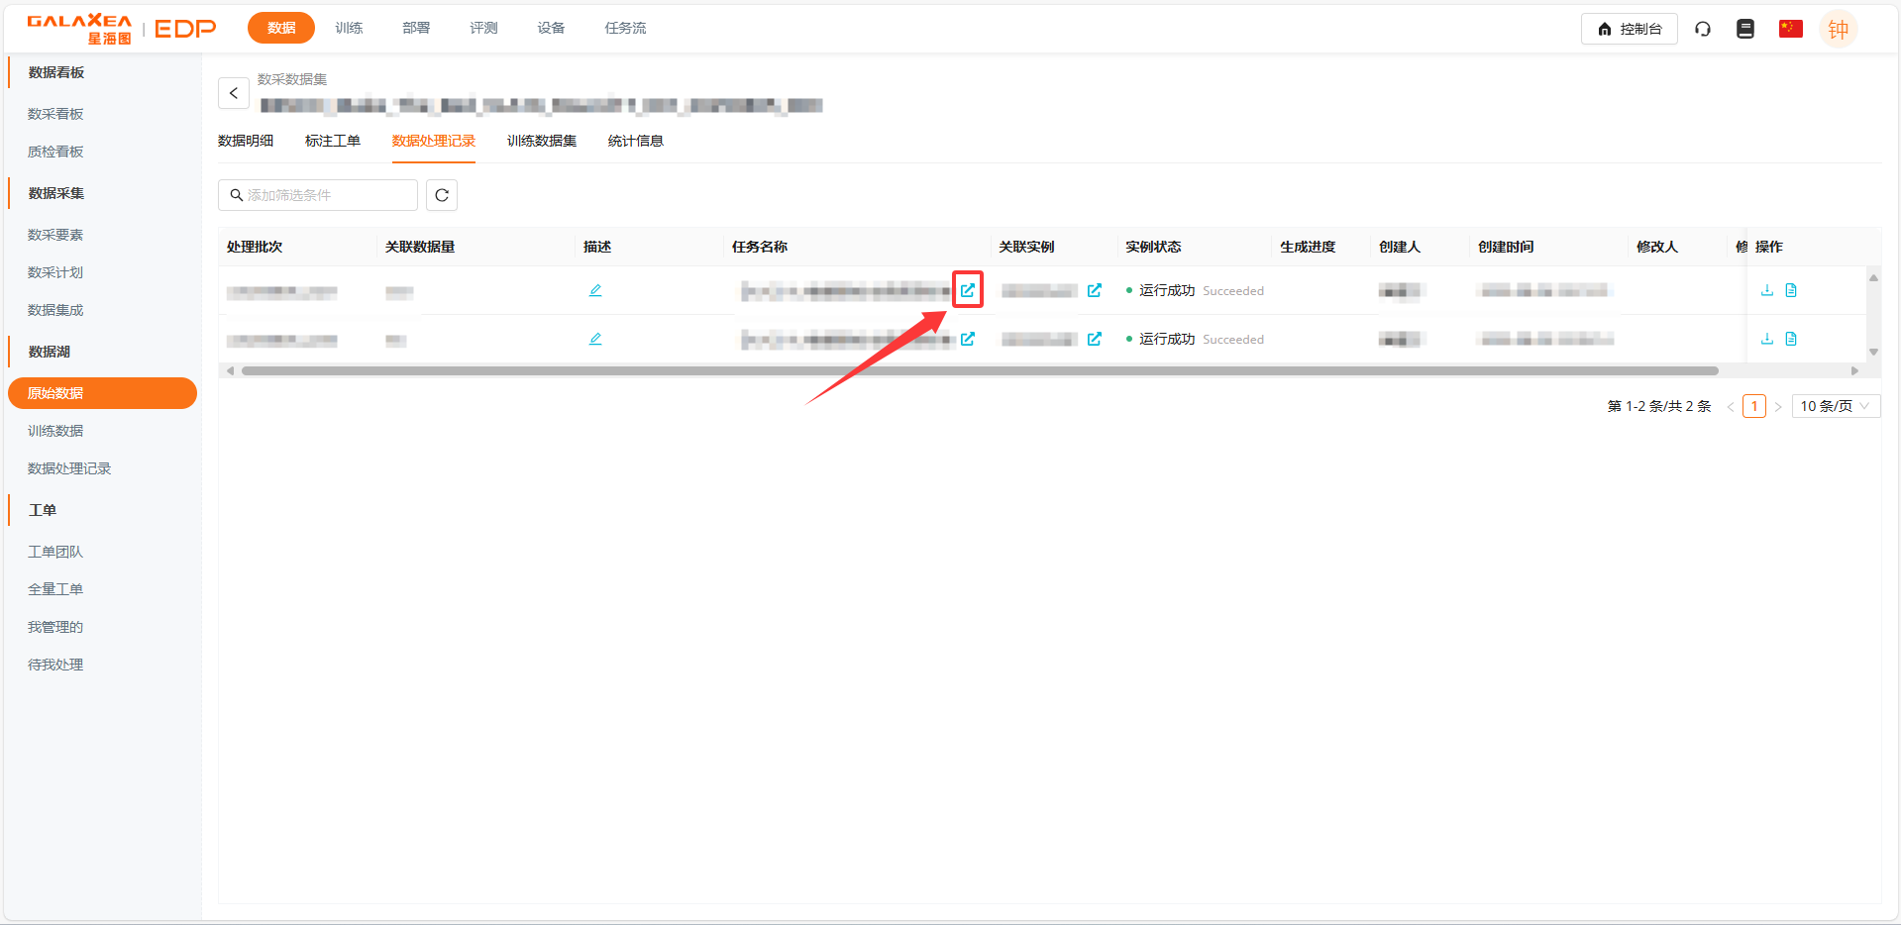
Task: Open the documentation book icon
Action: tap(1745, 29)
